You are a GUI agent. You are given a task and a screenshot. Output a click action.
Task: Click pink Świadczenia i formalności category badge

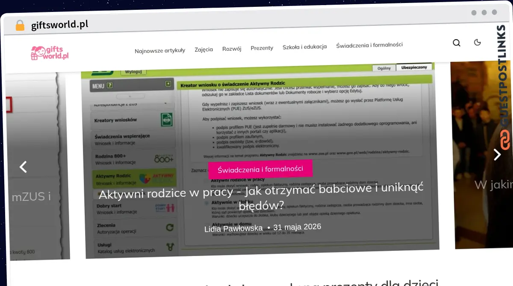pyautogui.click(x=260, y=169)
